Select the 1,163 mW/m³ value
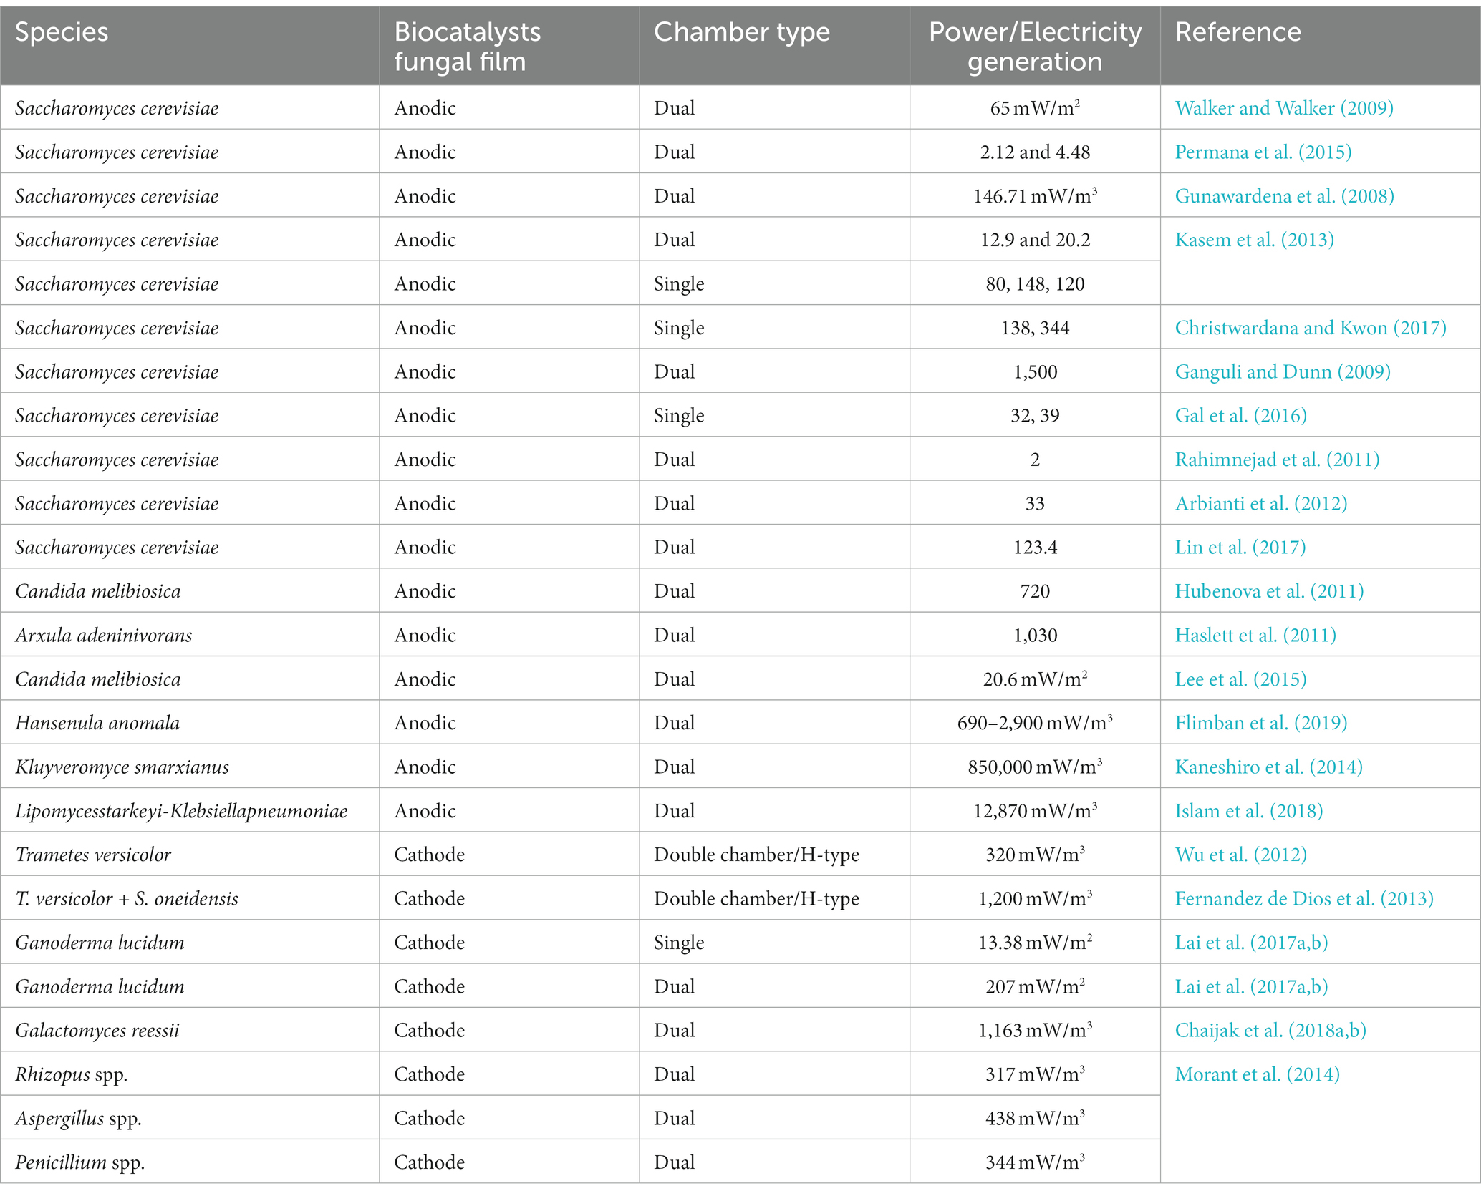The height and width of the screenshot is (1196, 1481). (x=1035, y=1031)
